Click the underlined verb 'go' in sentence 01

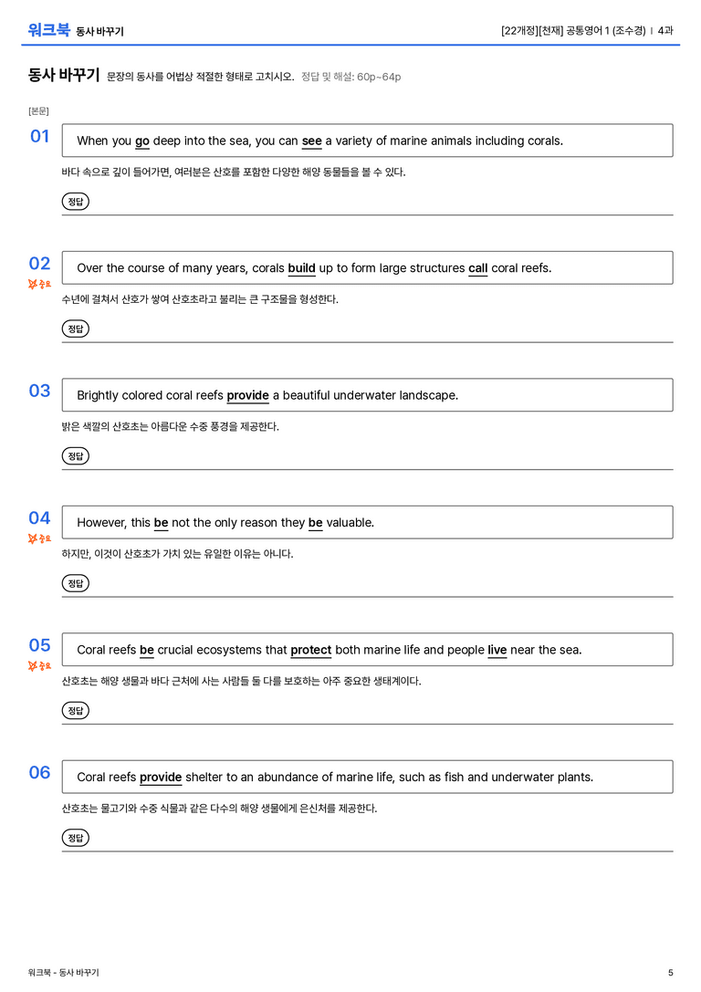tap(142, 141)
